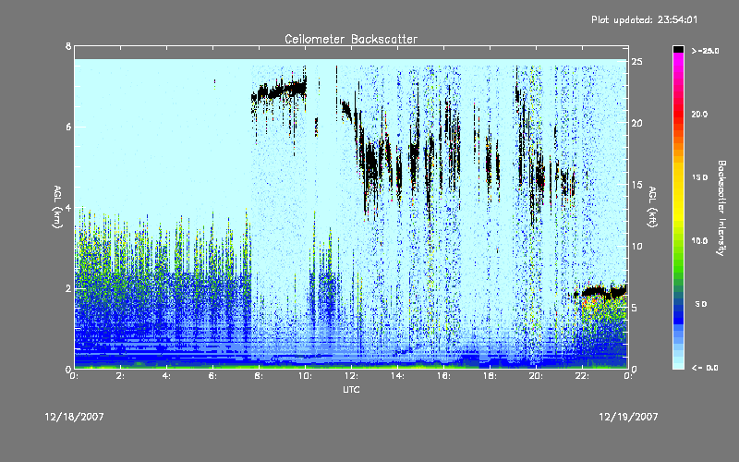
Task: Click the '12:' UTC hour tick
Action: (351, 376)
